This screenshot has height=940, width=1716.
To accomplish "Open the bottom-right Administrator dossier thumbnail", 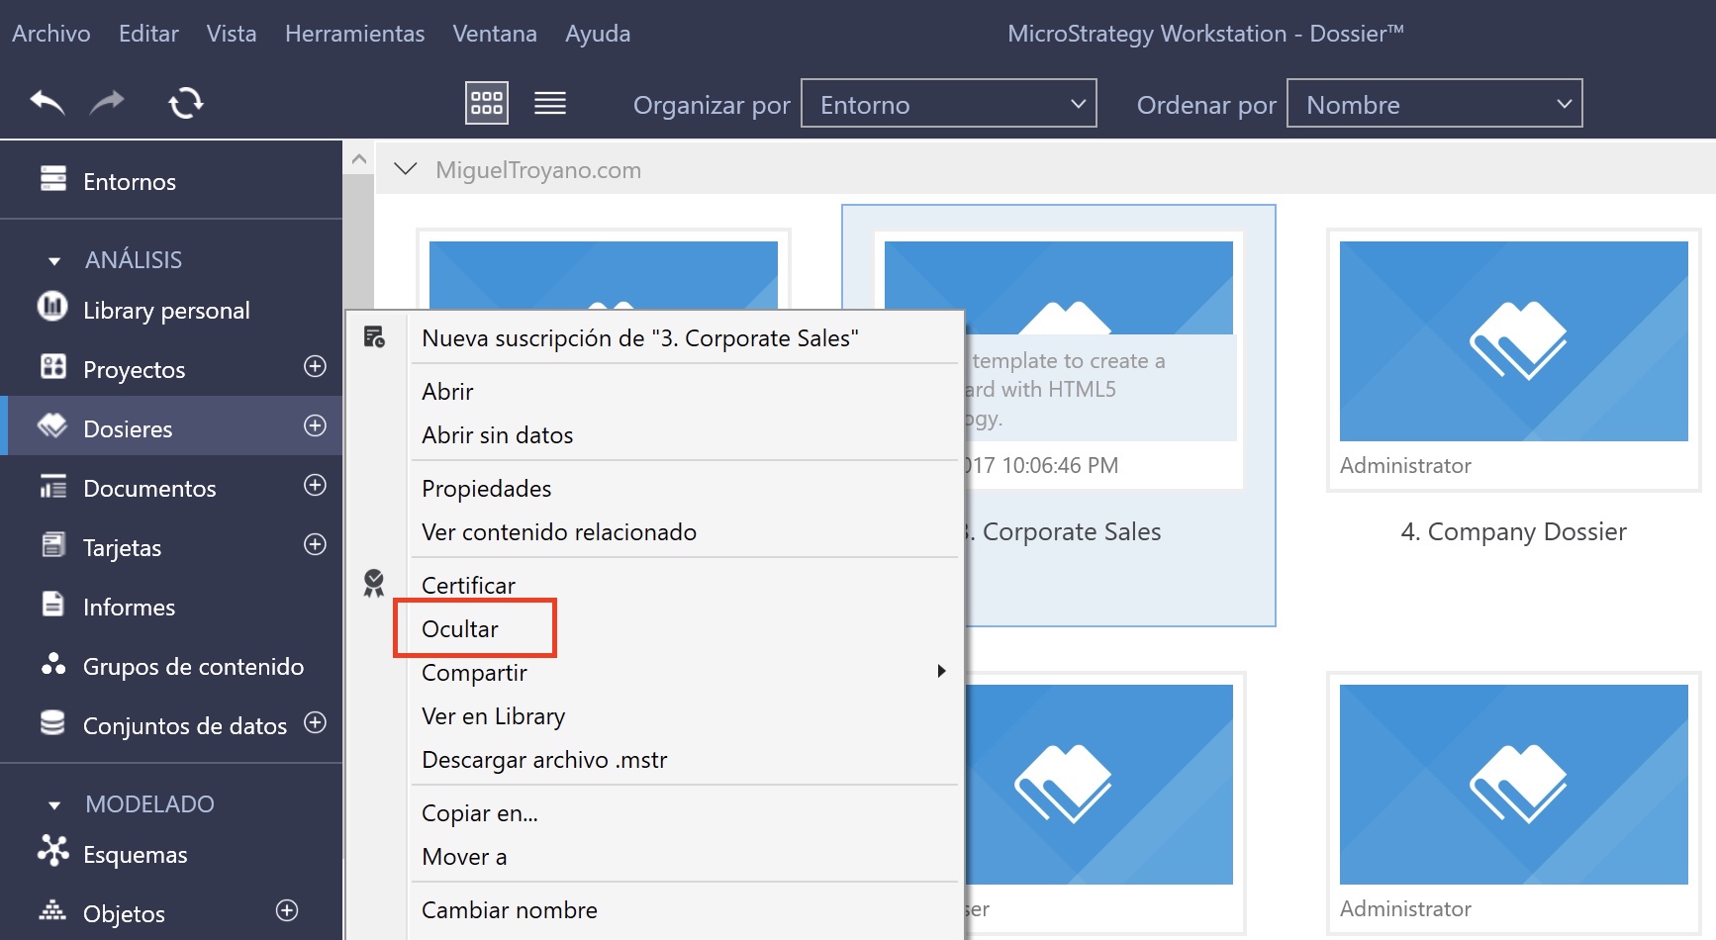I will point(1513,785).
